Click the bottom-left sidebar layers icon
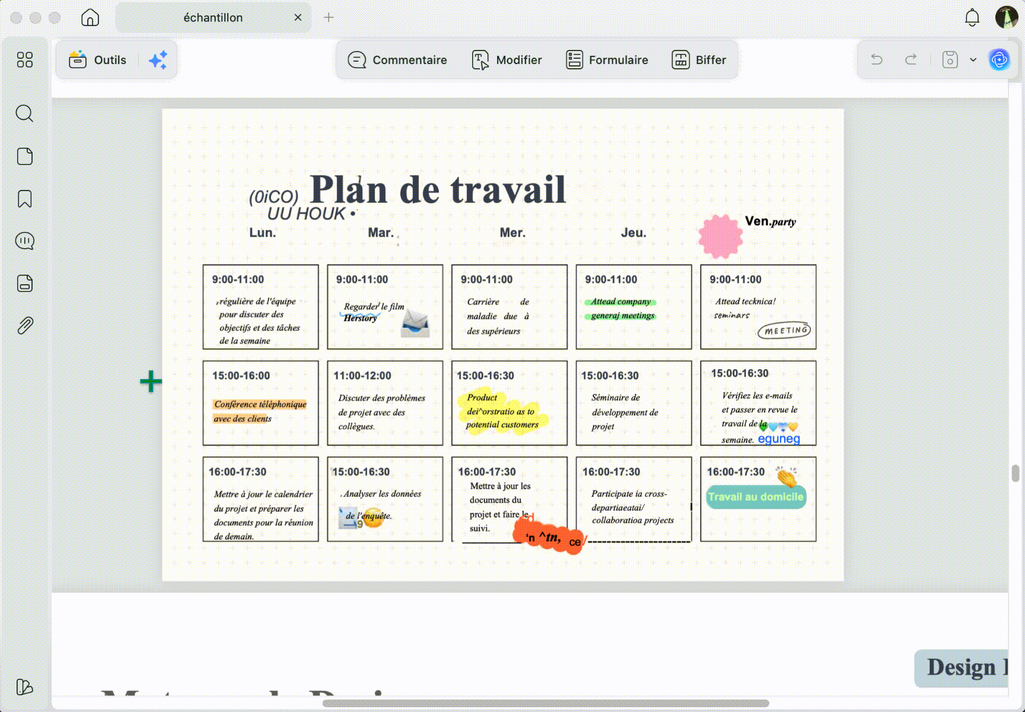Screen dimensions: 1025x712 pyautogui.click(x=25, y=687)
